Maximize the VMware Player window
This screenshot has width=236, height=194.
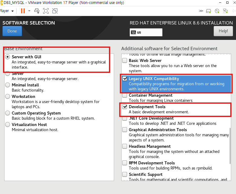pos(228,2)
